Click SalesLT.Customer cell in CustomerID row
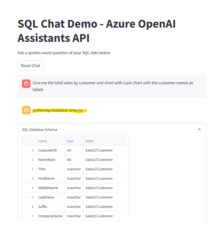The width and height of the screenshot is (210, 225). click(105, 150)
